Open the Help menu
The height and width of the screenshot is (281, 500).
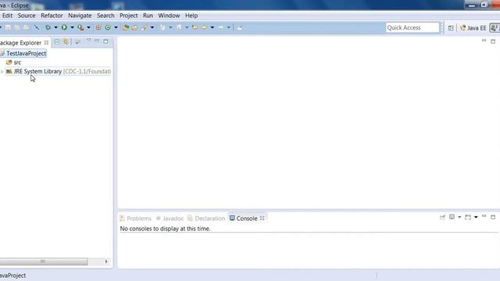[191, 16]
